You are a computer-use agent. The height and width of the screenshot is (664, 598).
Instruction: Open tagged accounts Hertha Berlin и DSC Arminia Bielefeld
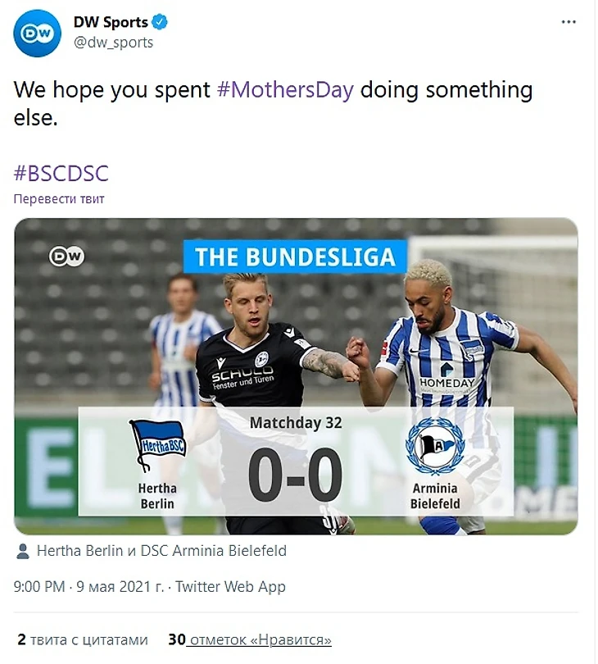[161, 551]
